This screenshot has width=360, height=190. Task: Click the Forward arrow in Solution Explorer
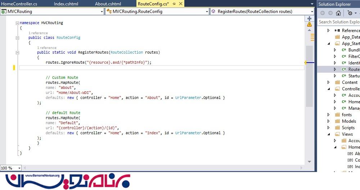pos(330,13)
